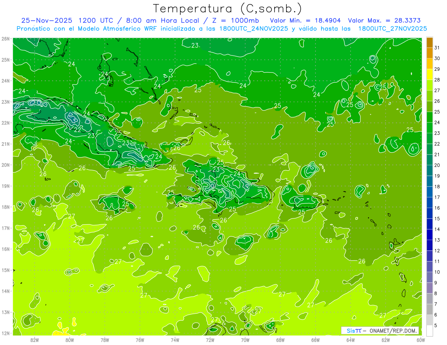
Task: Click the "64W" longitude label
Action: 351,339
